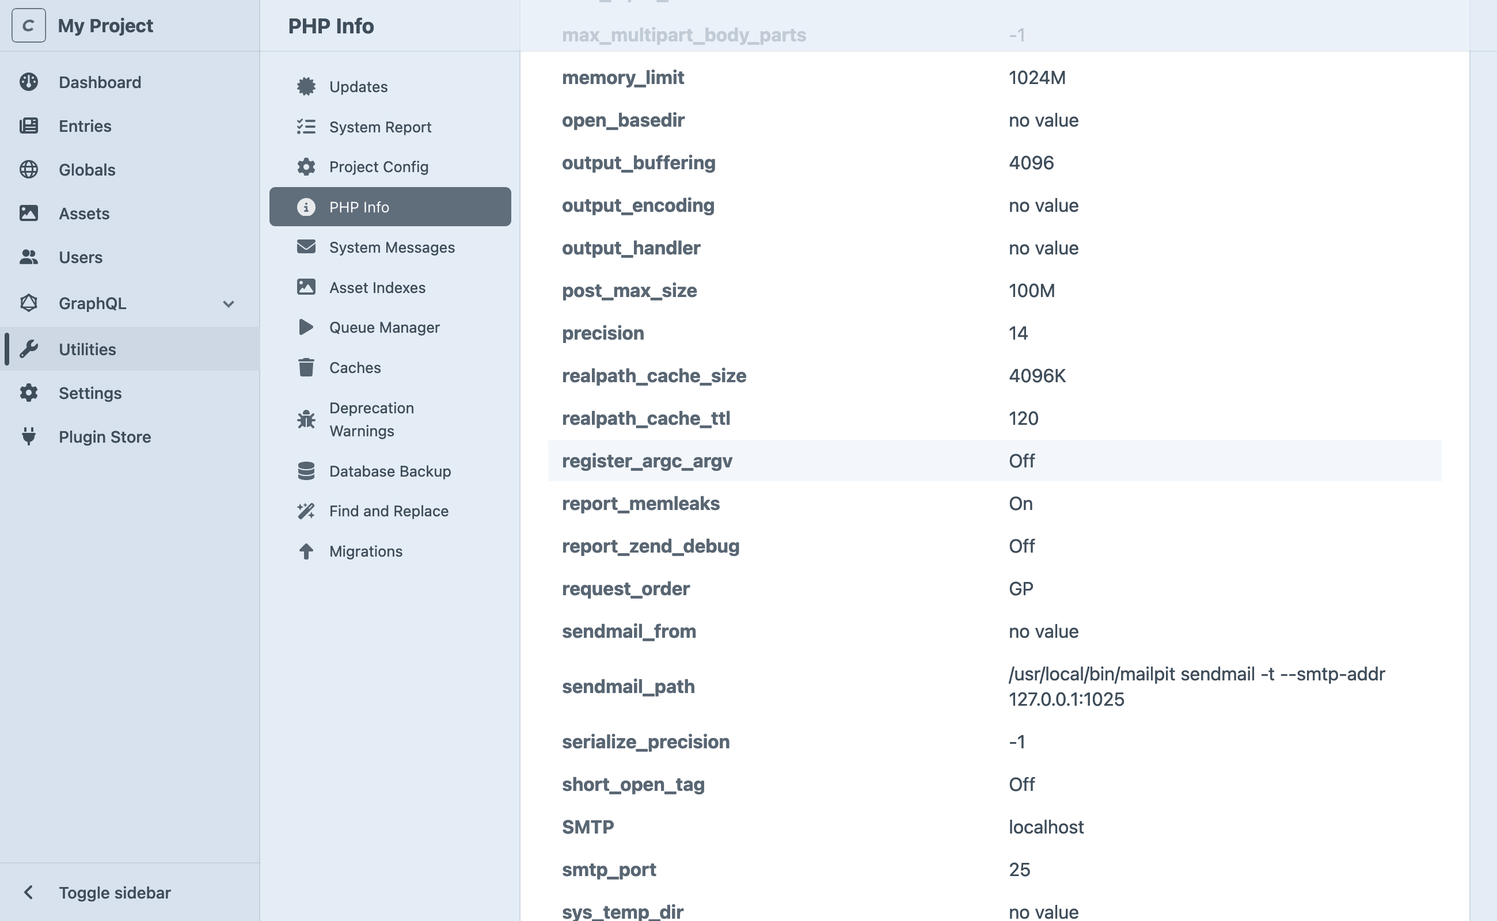Viewport: 1497px width, 921px height.
Task: Click the 1024M memory limit value
Action: 1037,77
